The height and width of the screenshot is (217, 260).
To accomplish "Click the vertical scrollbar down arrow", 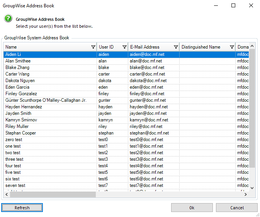I will pyautogui.click(x=252, y=188).
